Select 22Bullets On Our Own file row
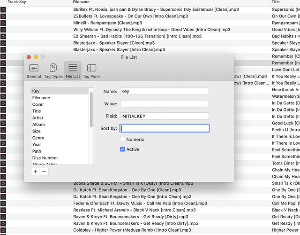 click(x=130, y=16)
